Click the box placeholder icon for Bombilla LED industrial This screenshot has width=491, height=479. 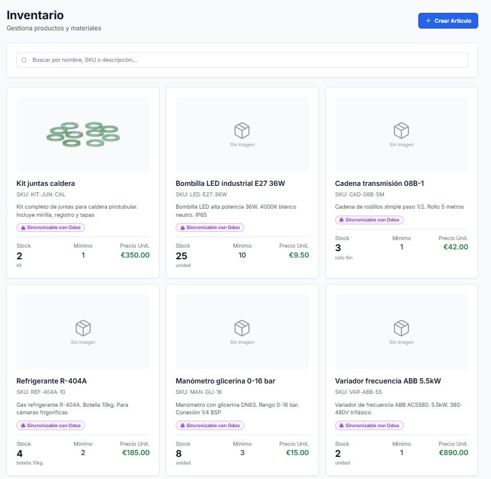coord(242,131)
